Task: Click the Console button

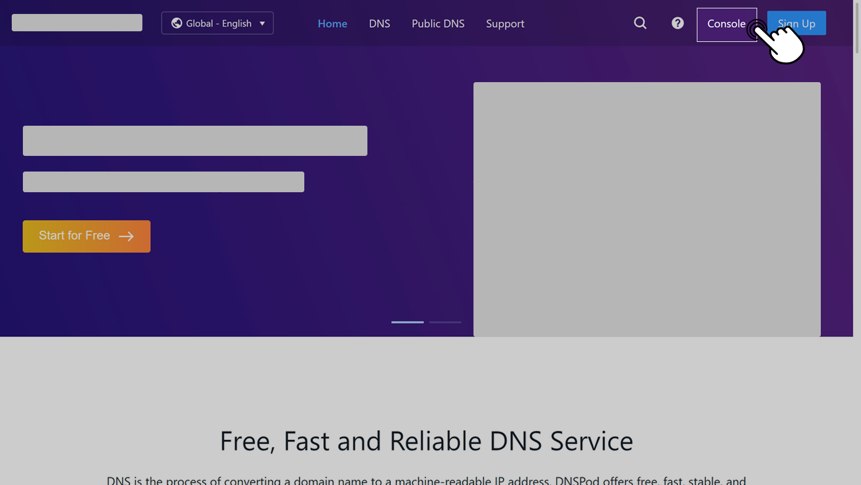Action: tap(726, 24)
